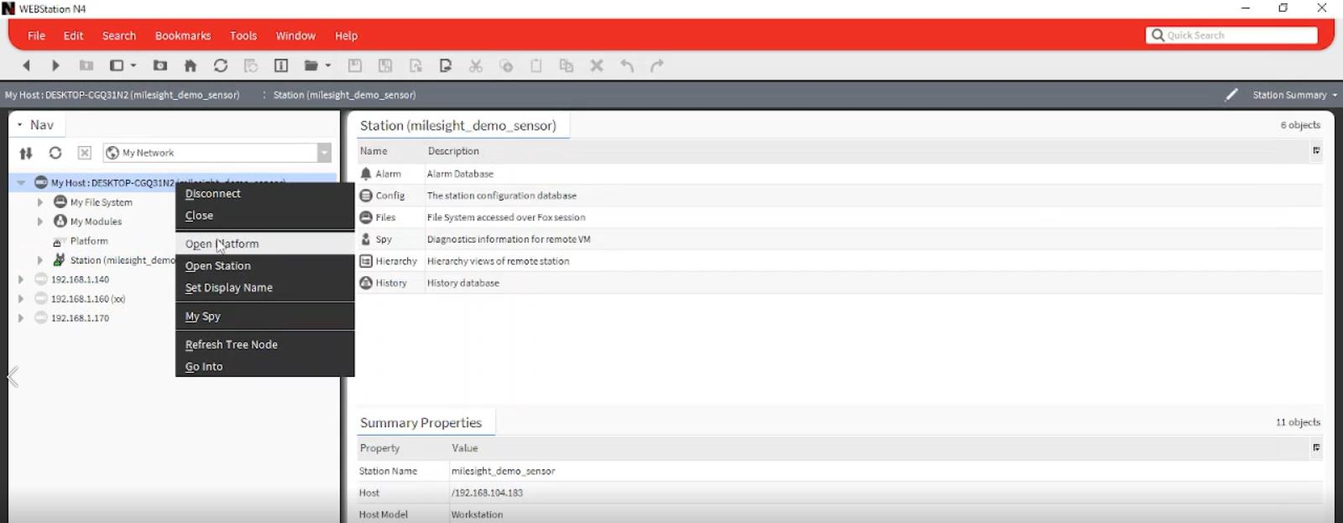1343x523 pixels.
Task: Expand the 192.168.1.140 node
Action: (21, 280)
